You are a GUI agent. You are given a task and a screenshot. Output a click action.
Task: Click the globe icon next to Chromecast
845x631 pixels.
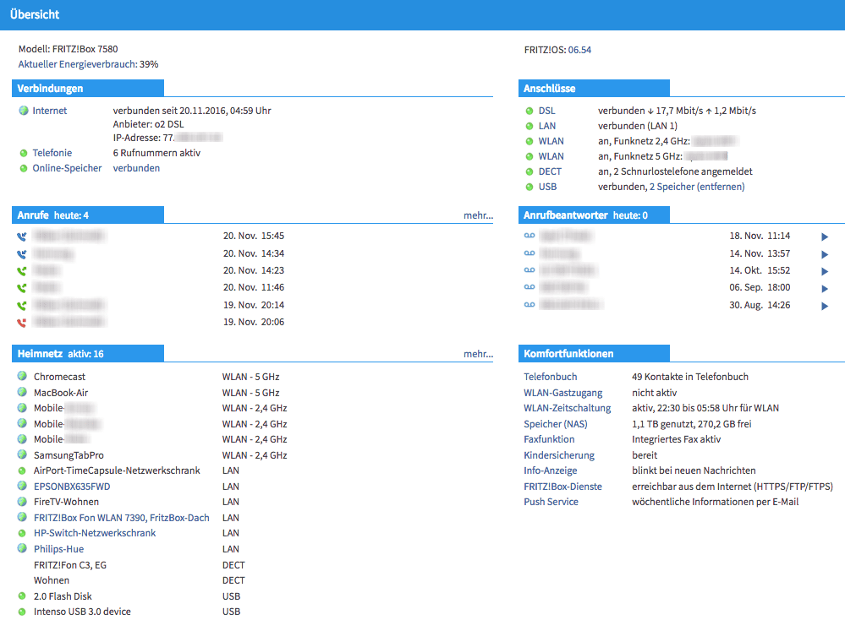[x=22, y=376]
